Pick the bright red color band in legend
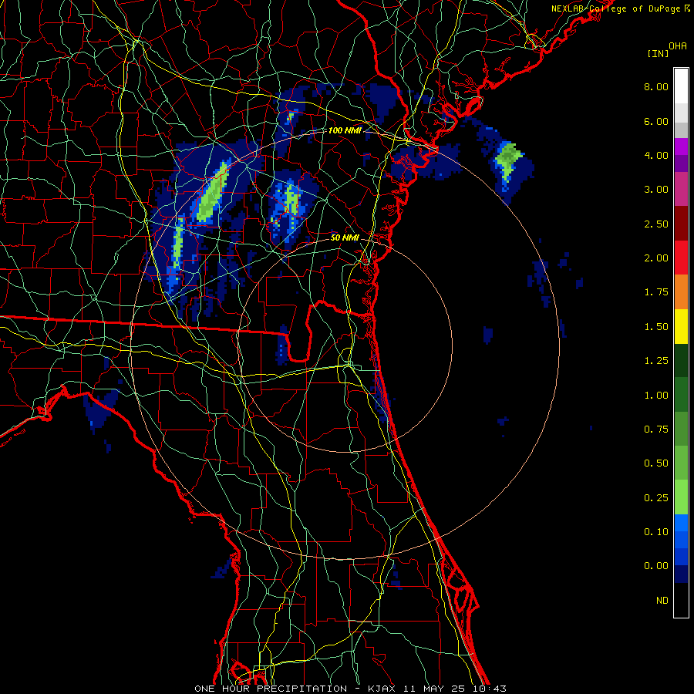Viewport: 694px width, 694px height. (681, 258)
